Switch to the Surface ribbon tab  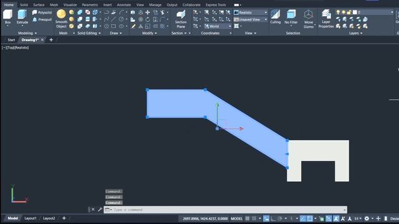39,4
